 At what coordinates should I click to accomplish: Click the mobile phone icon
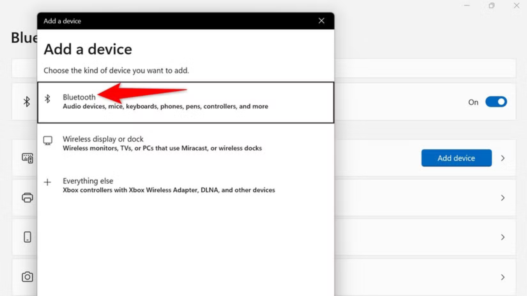[27, 237]
